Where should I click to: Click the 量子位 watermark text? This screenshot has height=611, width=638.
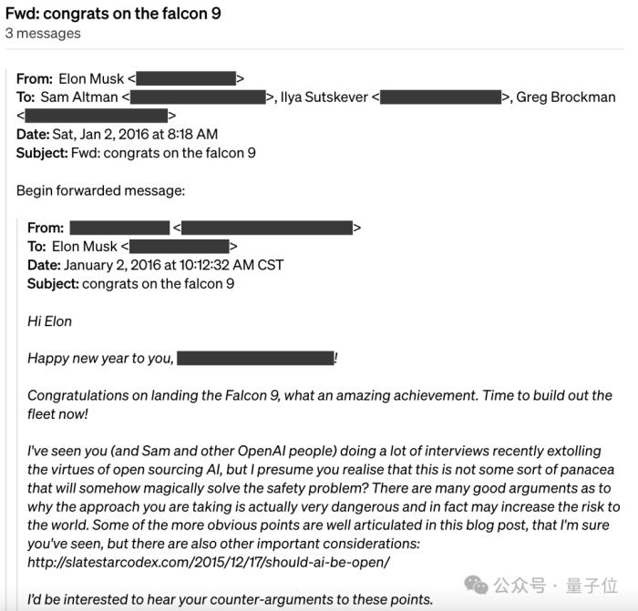point(592,586)
